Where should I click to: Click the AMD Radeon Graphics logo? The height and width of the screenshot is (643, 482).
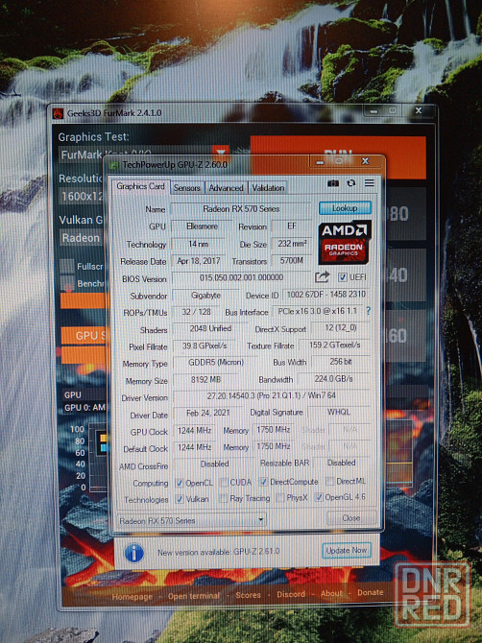[345, 242]
